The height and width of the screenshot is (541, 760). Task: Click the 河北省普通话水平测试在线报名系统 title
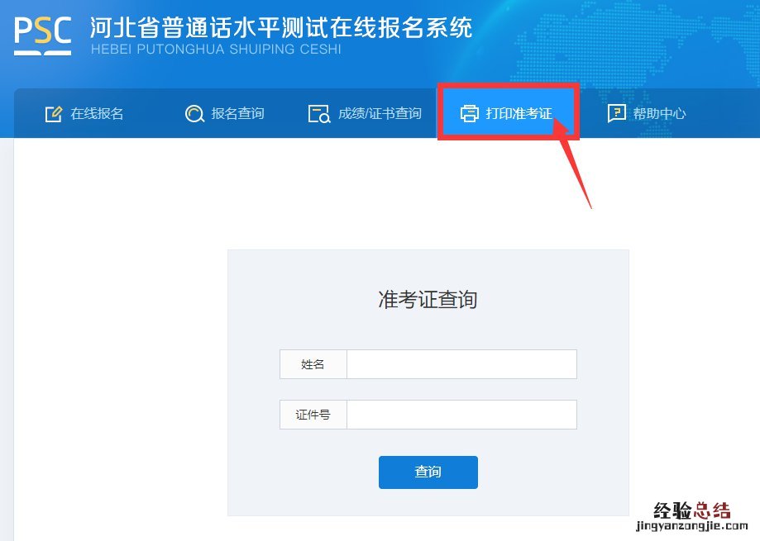click(281, 27)
